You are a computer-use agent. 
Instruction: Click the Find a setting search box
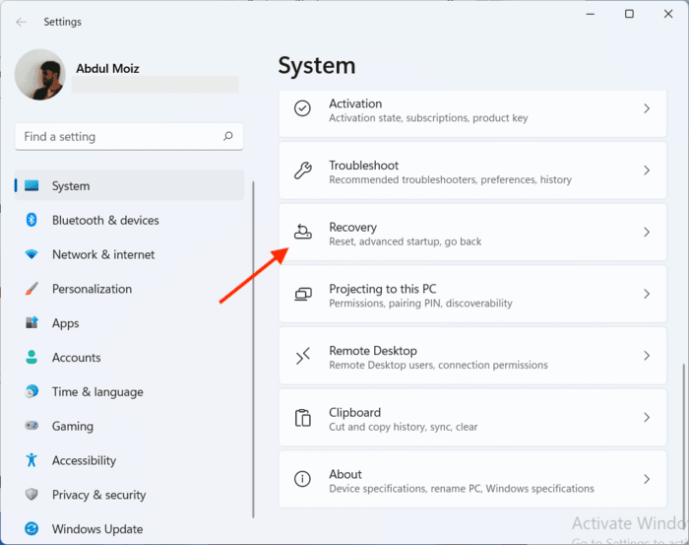(x=129, y=136)
